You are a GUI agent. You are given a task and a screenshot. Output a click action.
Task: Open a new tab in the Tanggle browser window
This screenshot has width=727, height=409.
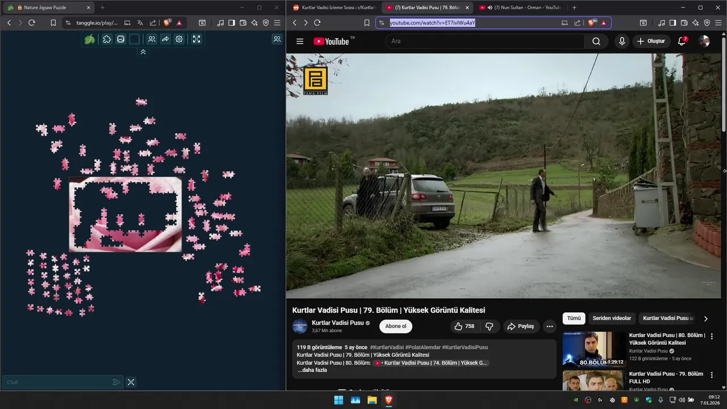[102, 7]
